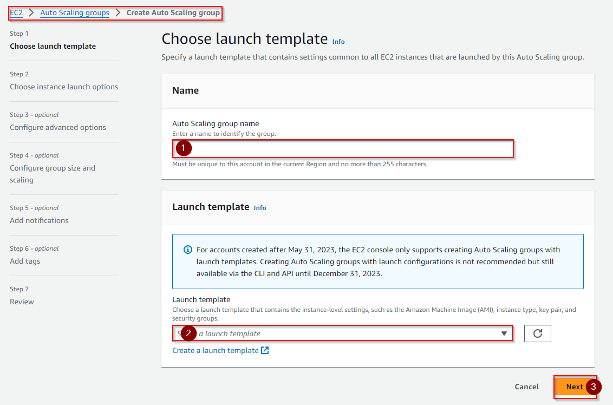Open Info beside the Launch template section title
Viewport: 613px width, 405px height.
tap(260, 208)
